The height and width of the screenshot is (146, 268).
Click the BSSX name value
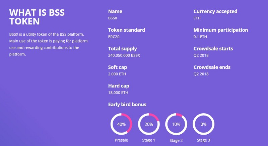[x=113, y=18]
